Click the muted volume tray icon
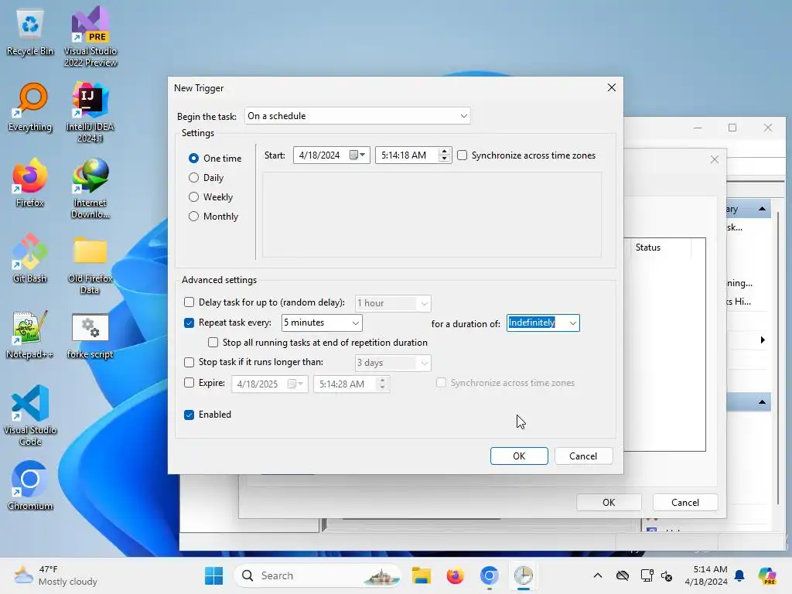Screen dimensions: 792x594 click(x=667, y=575)
